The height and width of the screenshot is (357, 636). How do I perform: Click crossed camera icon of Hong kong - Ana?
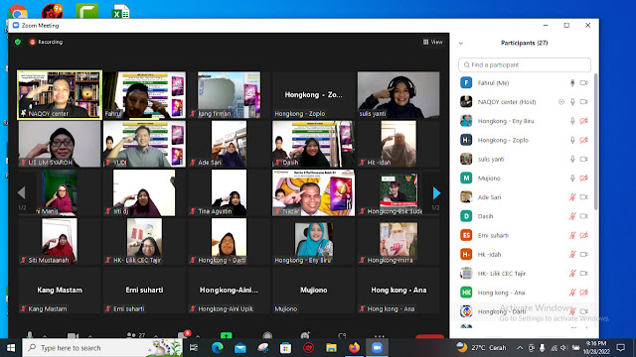click(583, 293)
